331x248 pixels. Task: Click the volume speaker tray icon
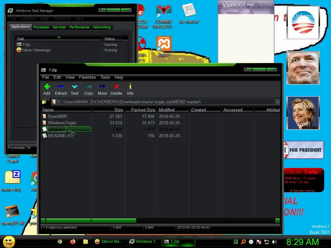274,242
